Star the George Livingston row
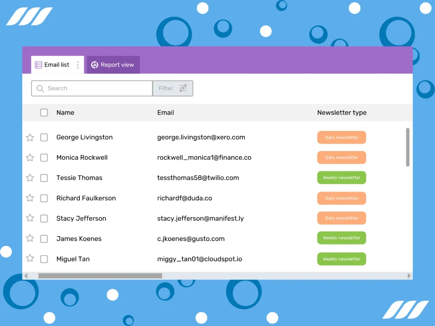The height and width of the screenshot is (326, 435). pos(30,137)
